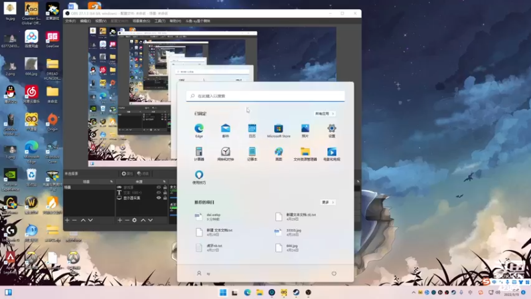Open Movies & TV (电影和电视) pinned app
The image size is (531, 299).
[331, 153]
